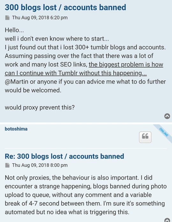Click the ONLINE status ribbon
The image size is (172, 222).
point(164,132)
